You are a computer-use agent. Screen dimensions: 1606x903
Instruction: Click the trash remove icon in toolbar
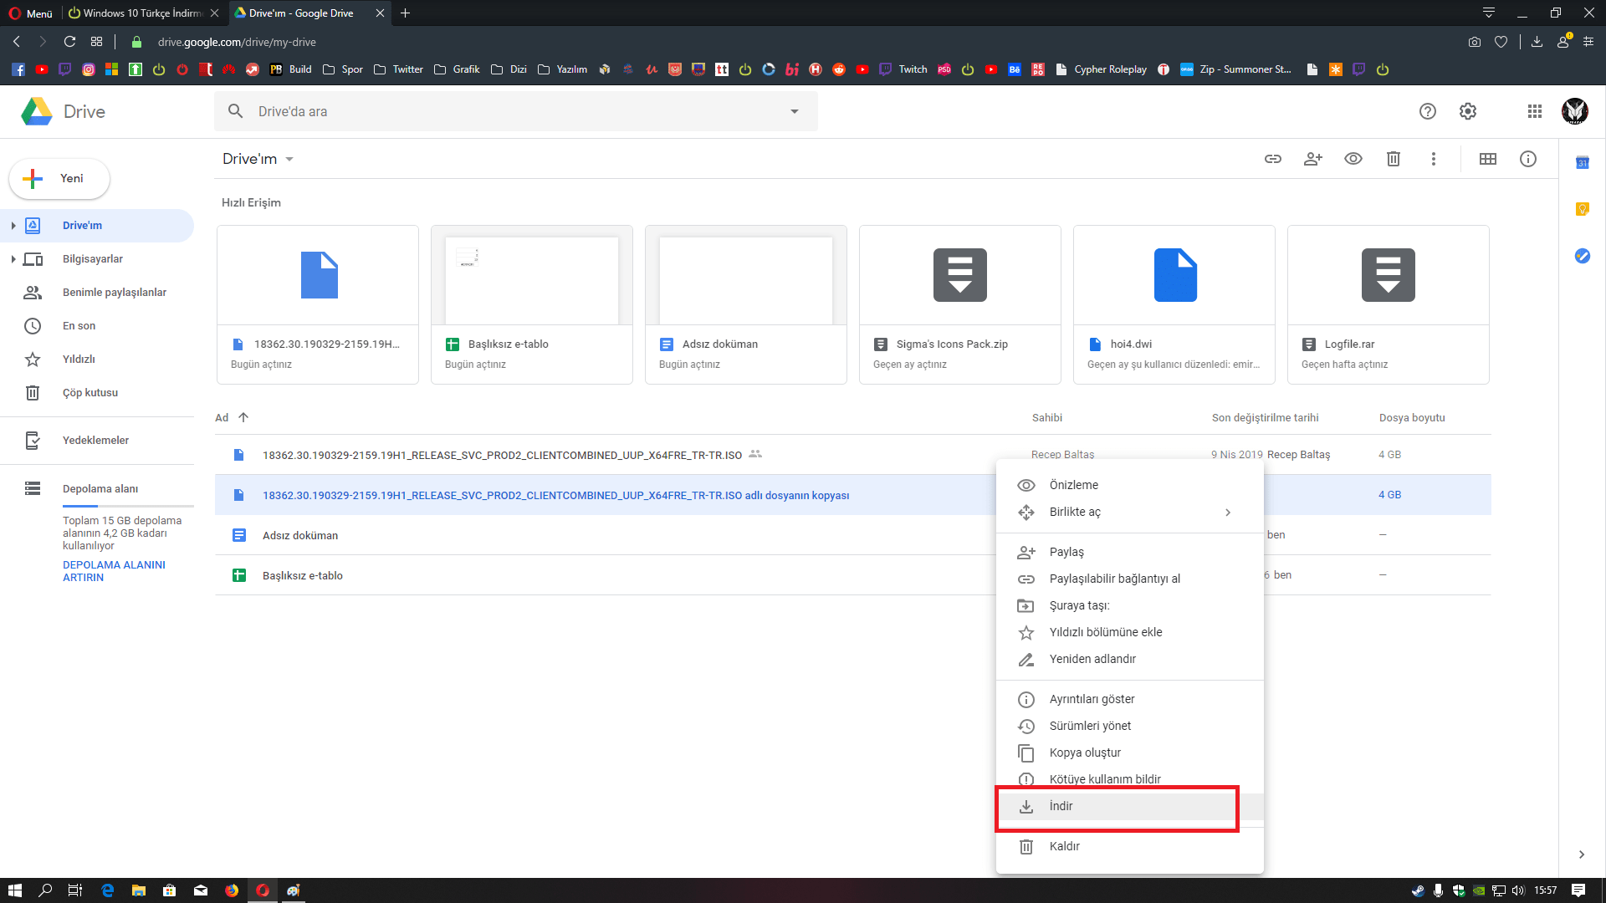pos(1393,159)
